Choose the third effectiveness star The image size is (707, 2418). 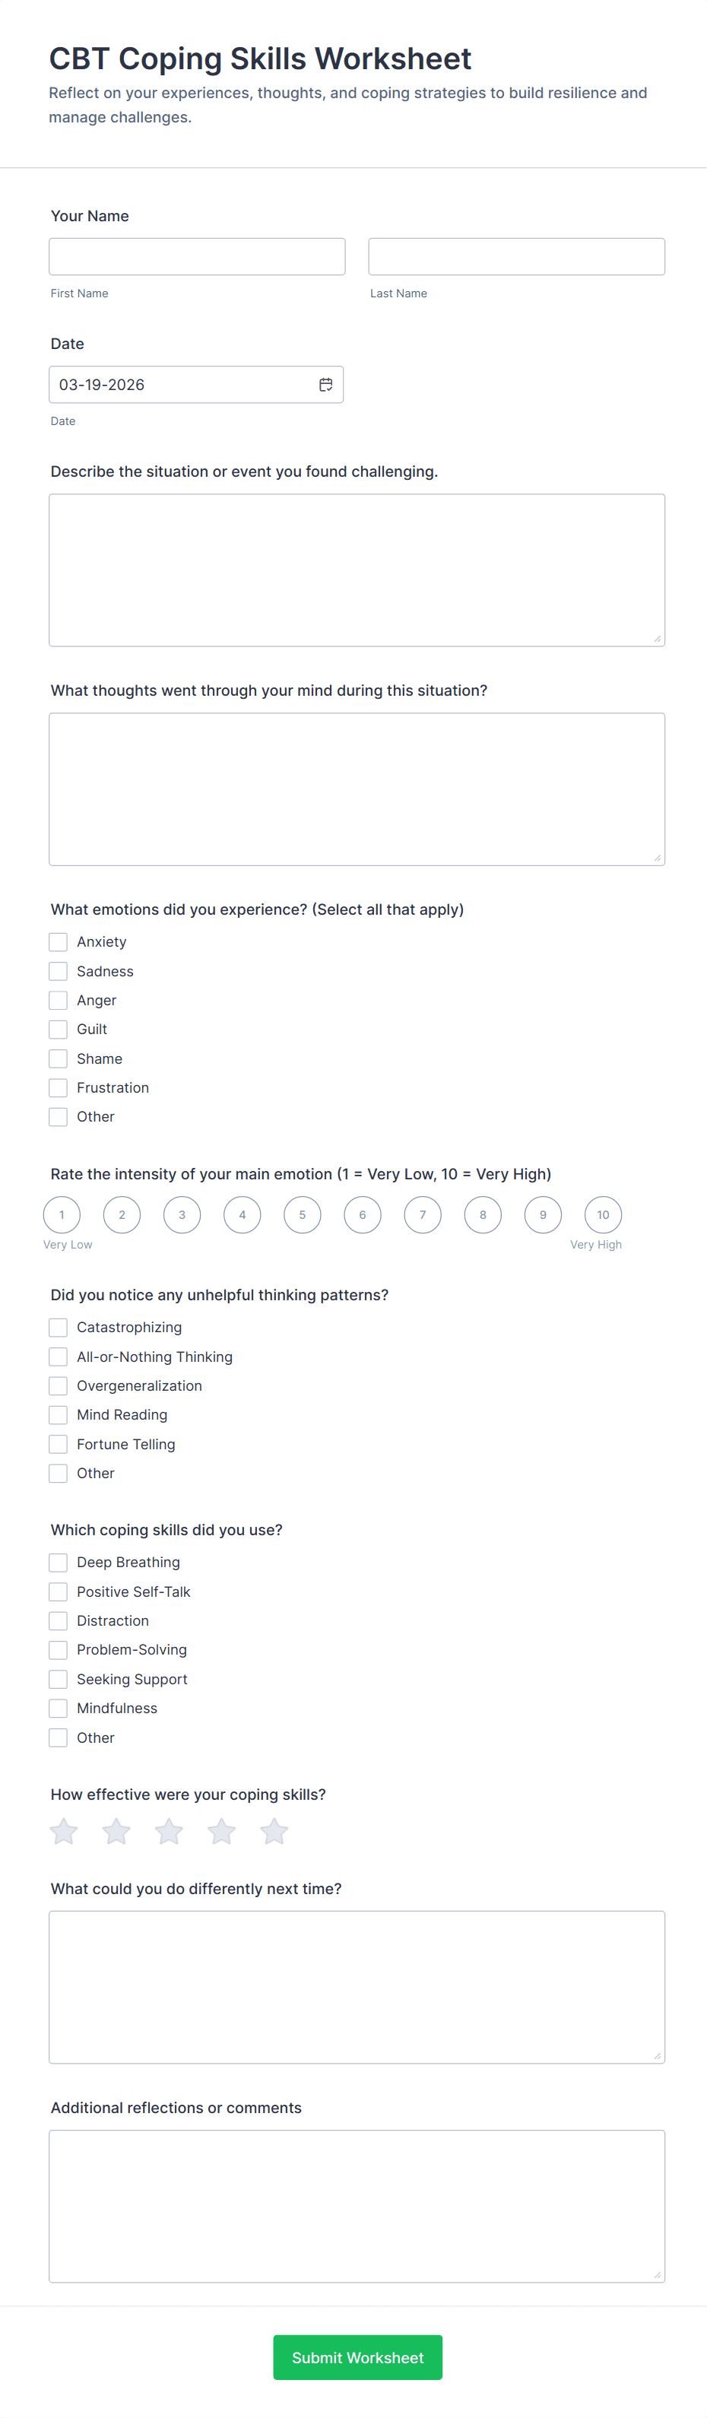[169, 1830]
